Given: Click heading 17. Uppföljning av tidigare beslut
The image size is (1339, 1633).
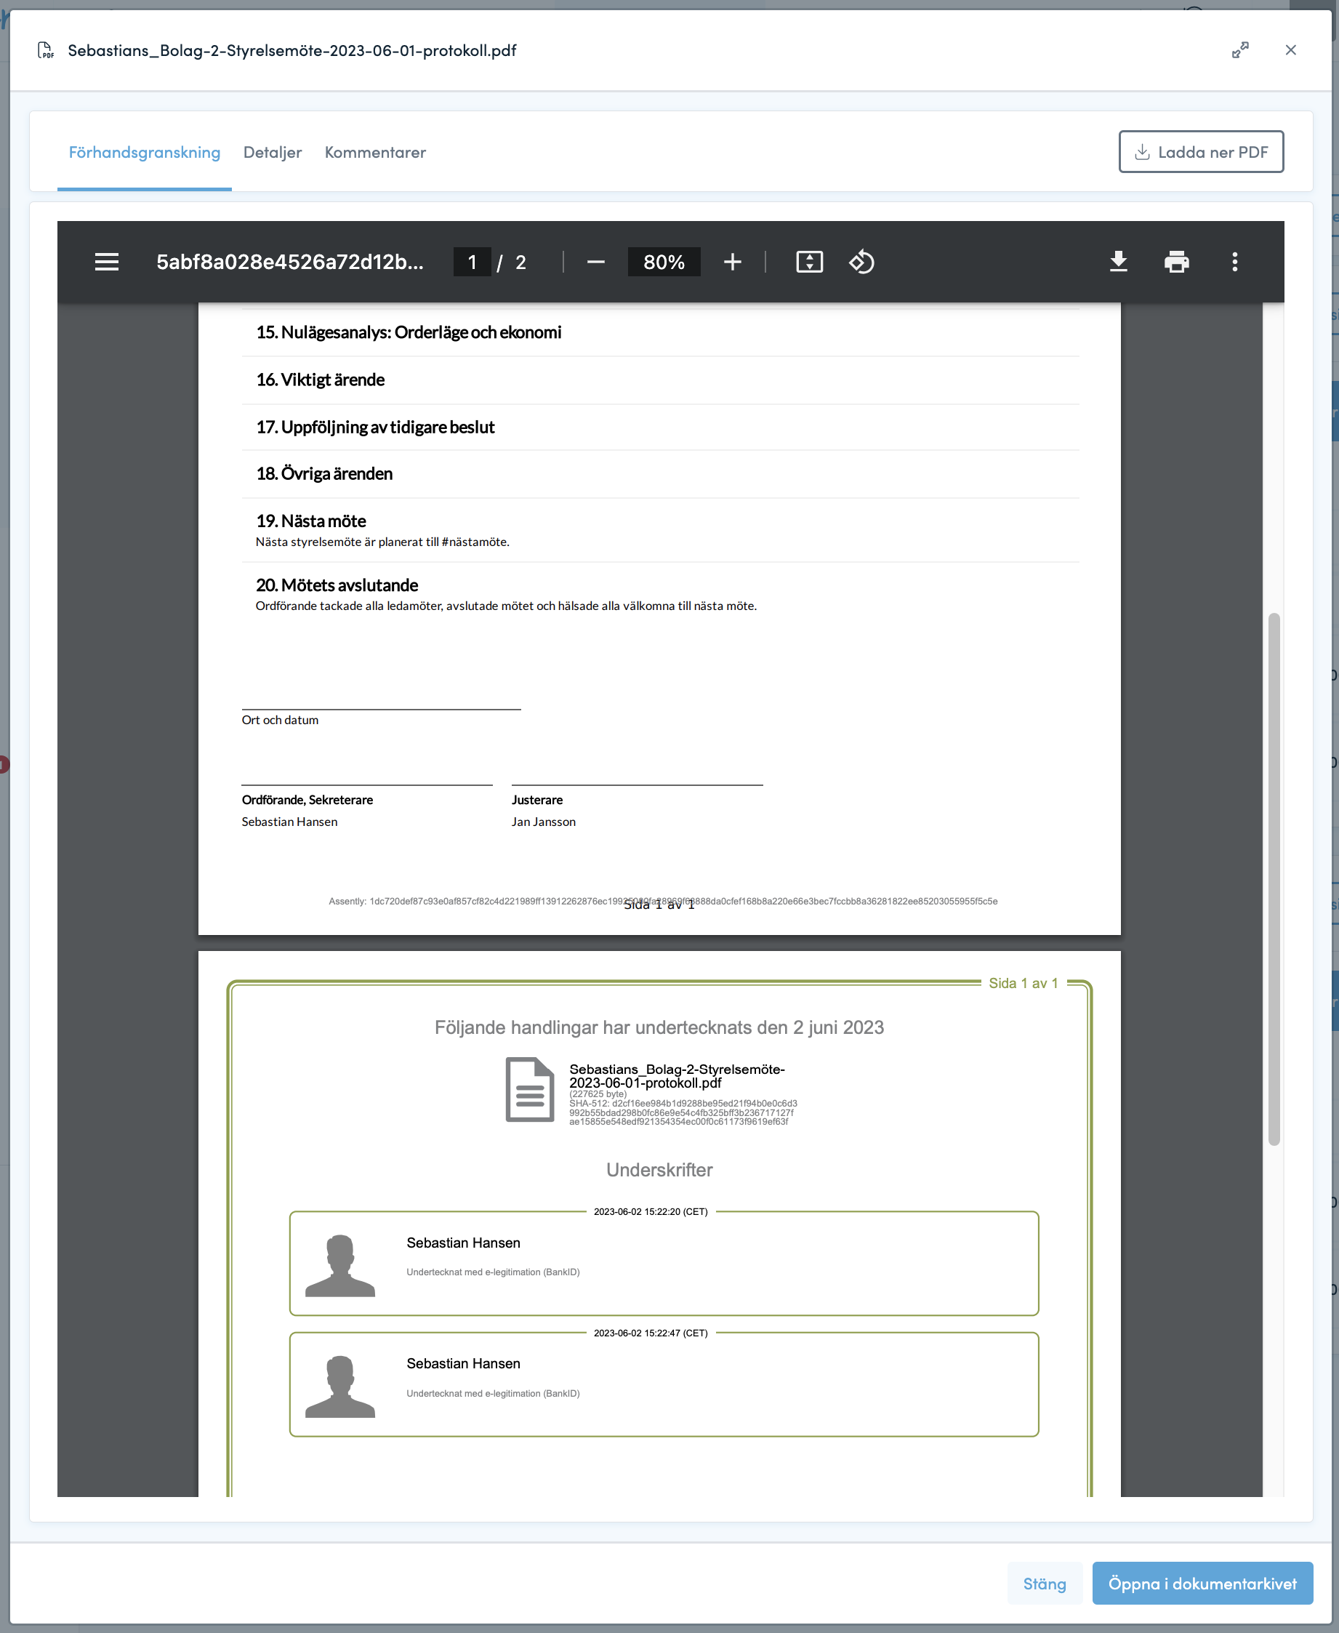Looking at the screenshot, I should tap(376, 428).
